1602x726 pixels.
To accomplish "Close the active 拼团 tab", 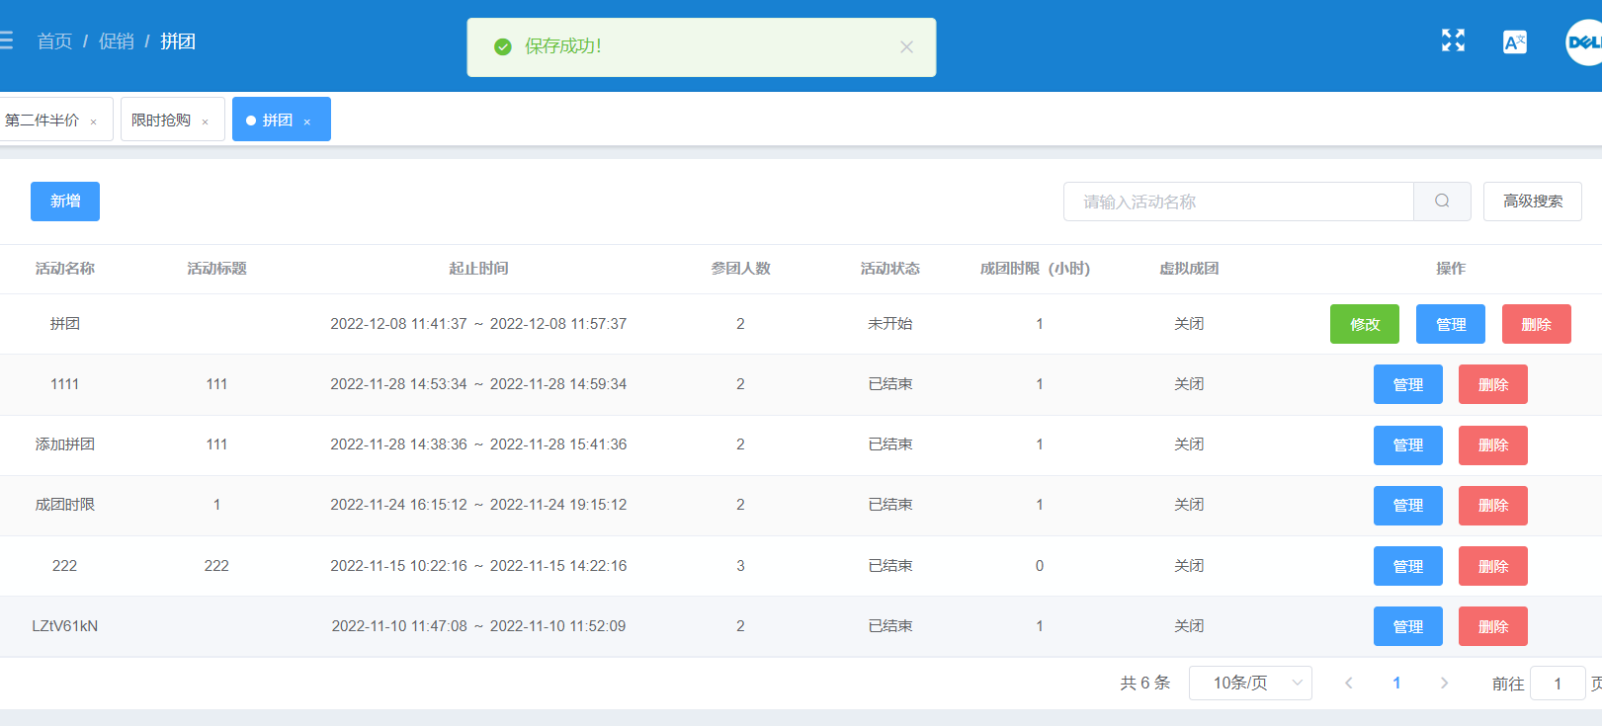I will tap(307, 121).
